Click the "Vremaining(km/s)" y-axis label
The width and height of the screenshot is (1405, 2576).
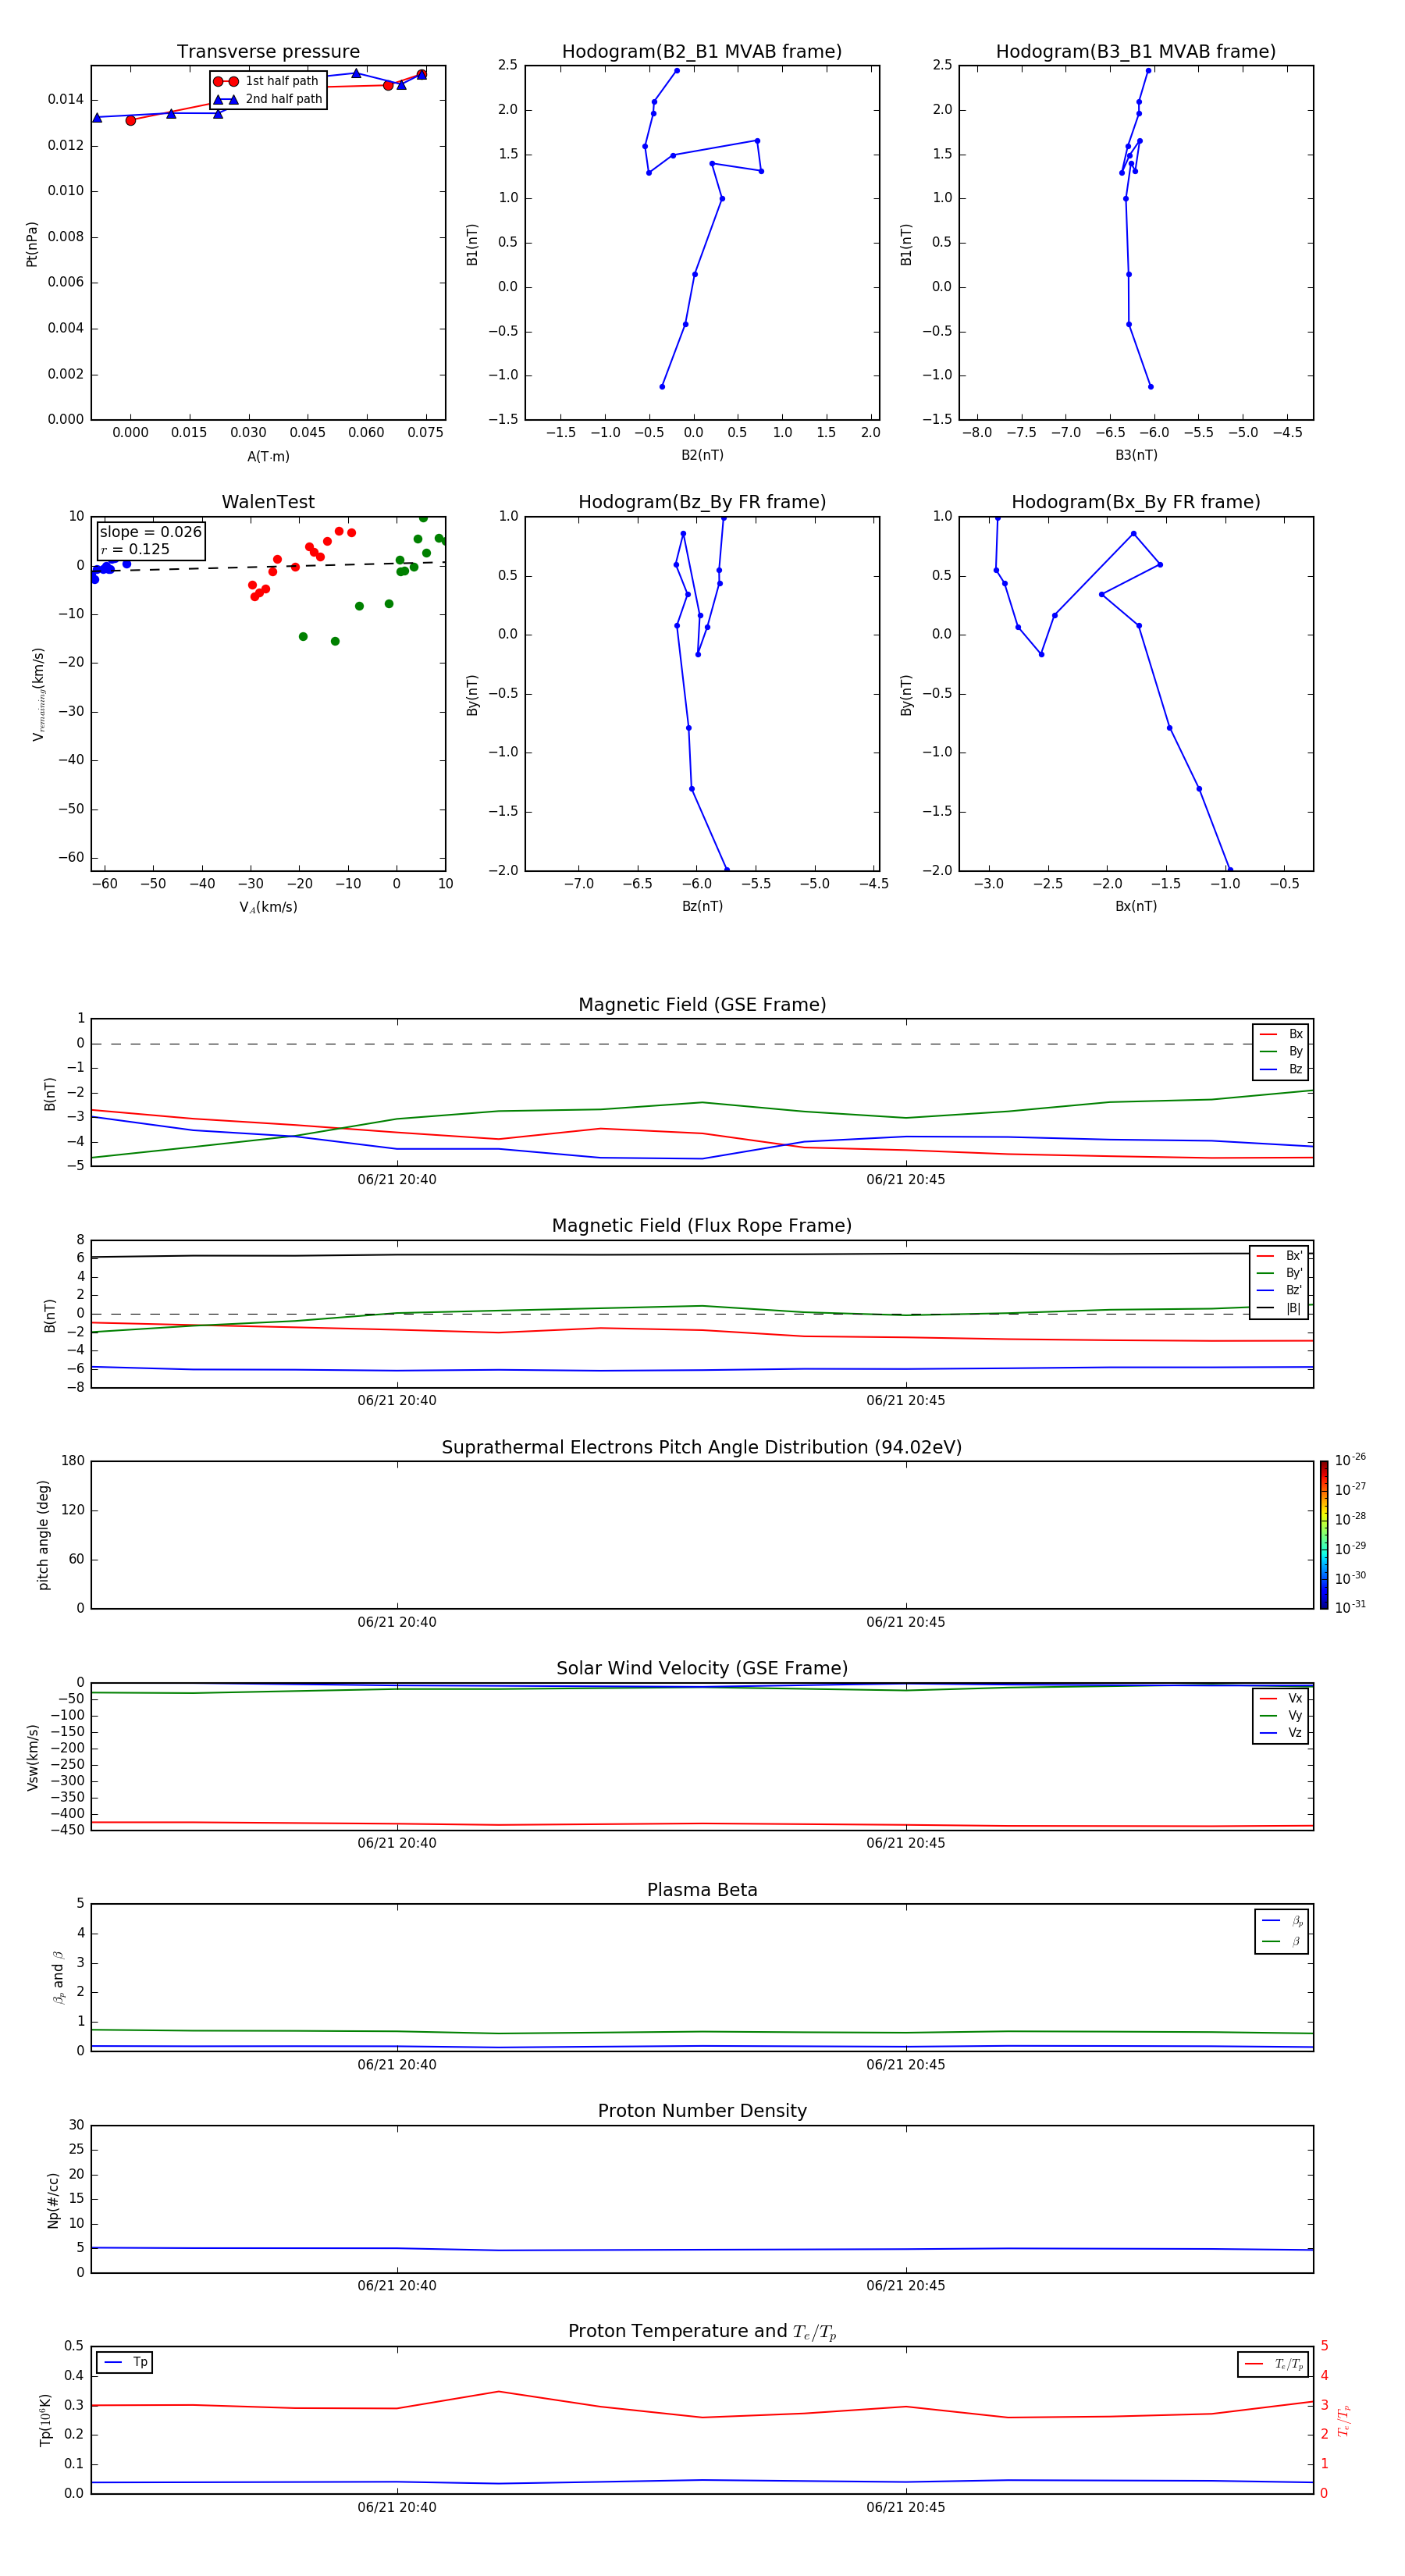38,694
